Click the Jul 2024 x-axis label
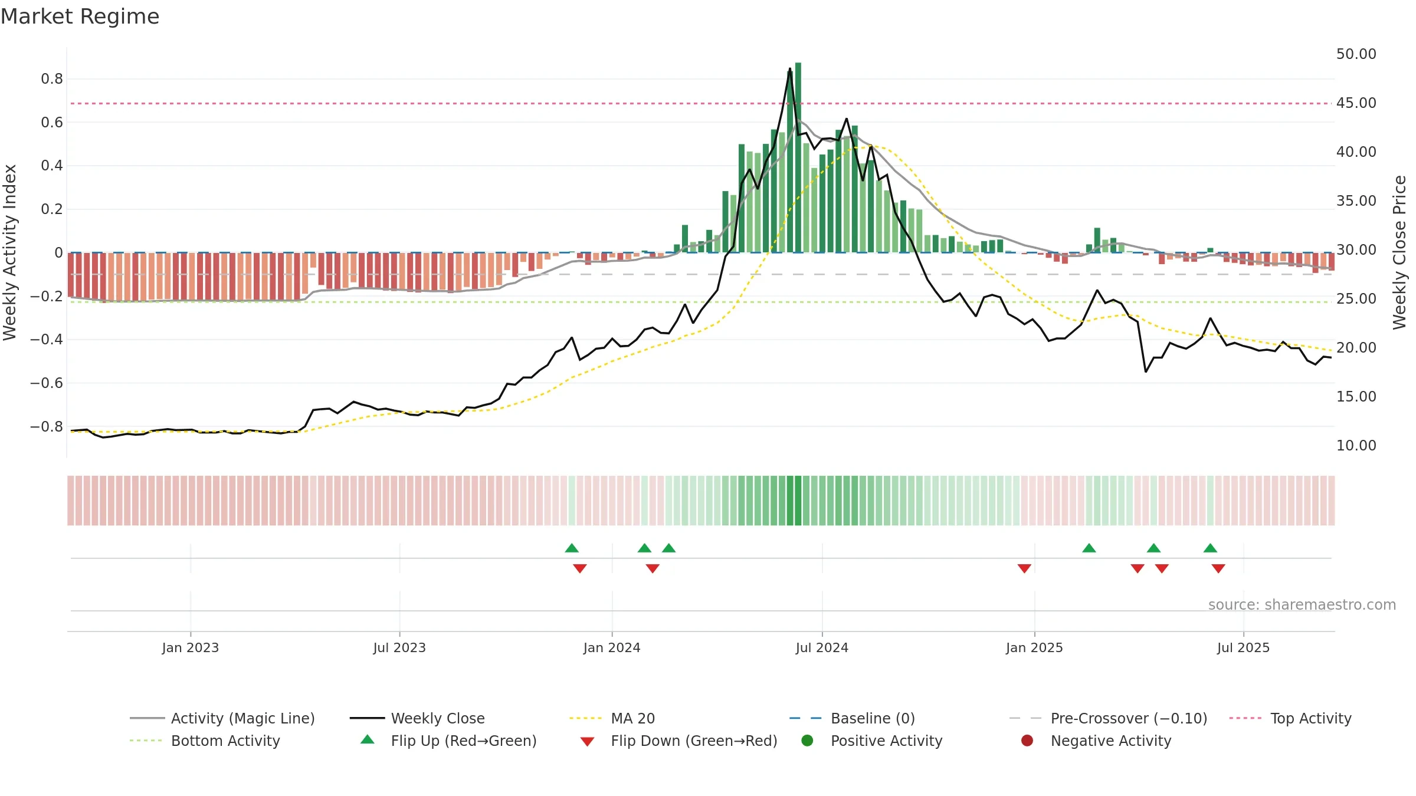1416x796 pixels. [x=822, y=647]
